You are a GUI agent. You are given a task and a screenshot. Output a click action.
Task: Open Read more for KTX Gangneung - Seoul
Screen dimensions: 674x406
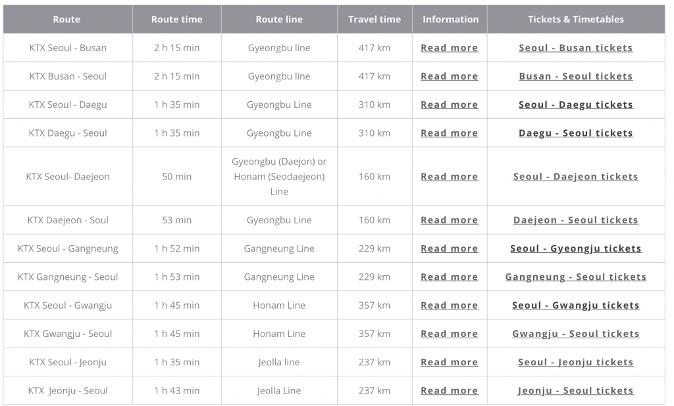(x=450, y=277)
